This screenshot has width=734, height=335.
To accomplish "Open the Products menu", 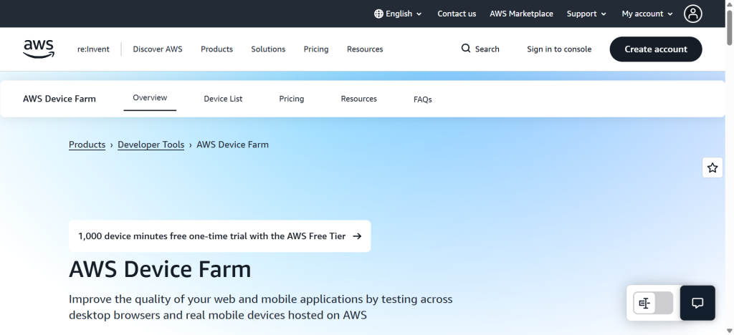I will [216, 49].
